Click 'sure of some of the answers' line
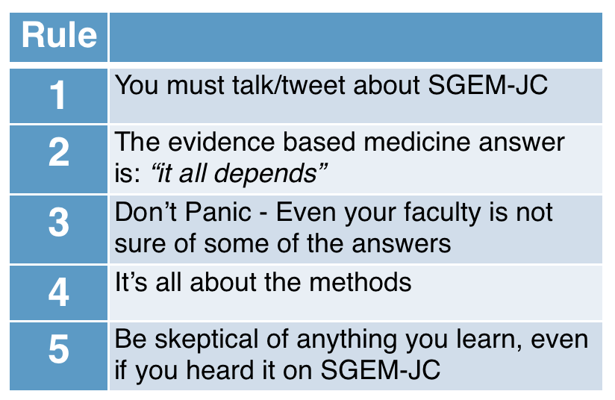The height and width of the screenshot is (400, 615). (x=283, y=244)
